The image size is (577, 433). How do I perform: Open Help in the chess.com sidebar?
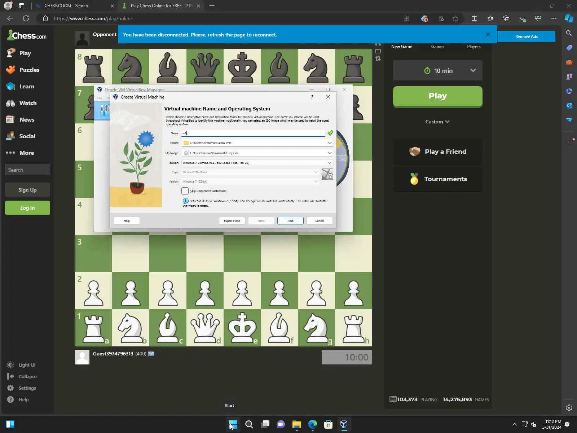point(18,399)
